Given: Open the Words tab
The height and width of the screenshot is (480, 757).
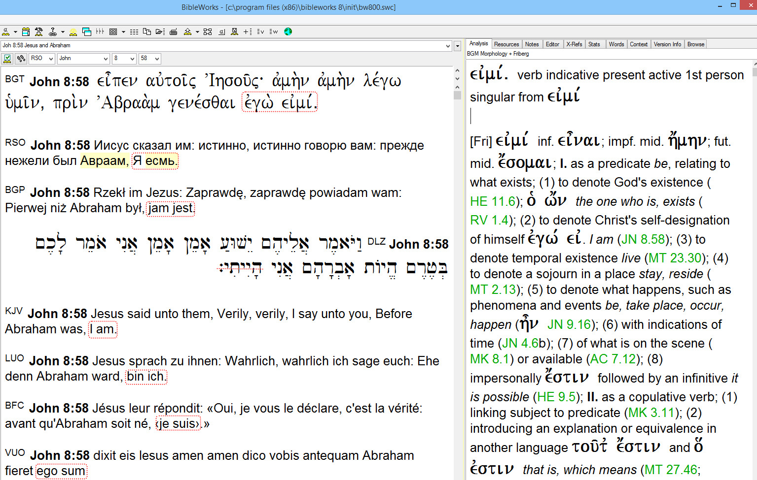Looking at the screenshot, I should coord(616,44).
